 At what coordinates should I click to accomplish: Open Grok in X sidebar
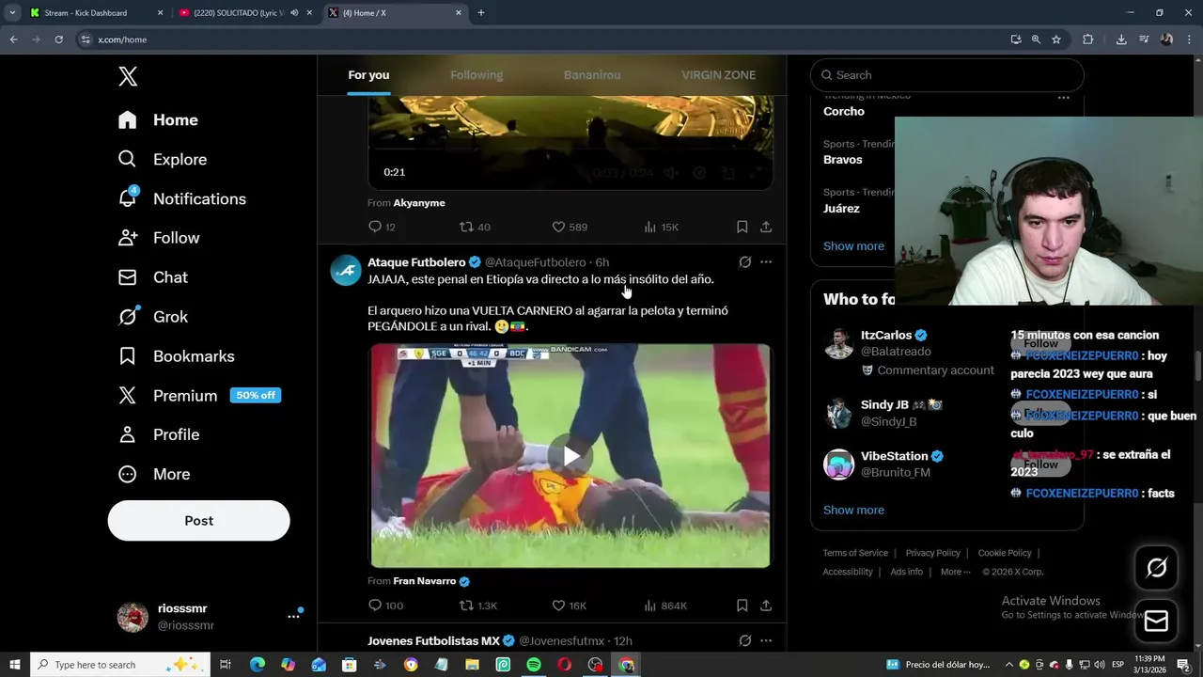[152, 317]
